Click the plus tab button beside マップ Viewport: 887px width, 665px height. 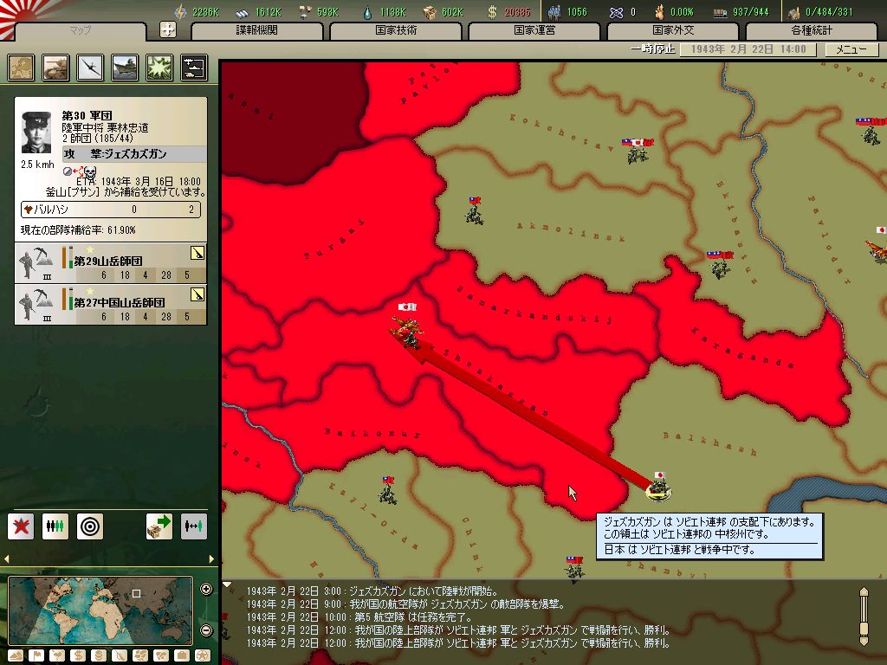(167, 29)
